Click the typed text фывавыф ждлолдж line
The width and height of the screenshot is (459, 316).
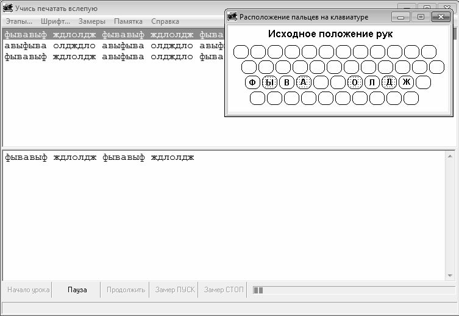99,157
